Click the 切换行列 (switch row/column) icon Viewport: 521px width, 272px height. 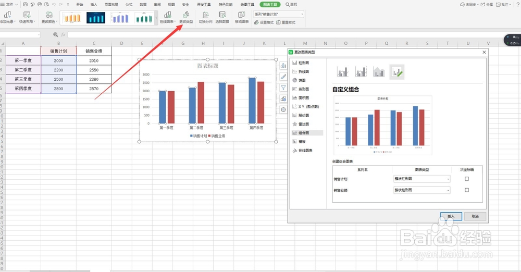[205, 15]
